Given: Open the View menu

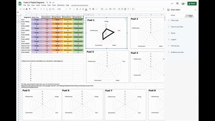Looking at the screenshot, I should [33, 5].
